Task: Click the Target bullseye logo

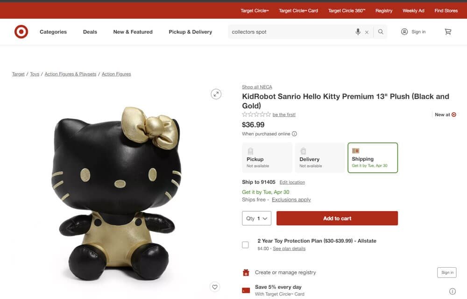Action: 21,32
